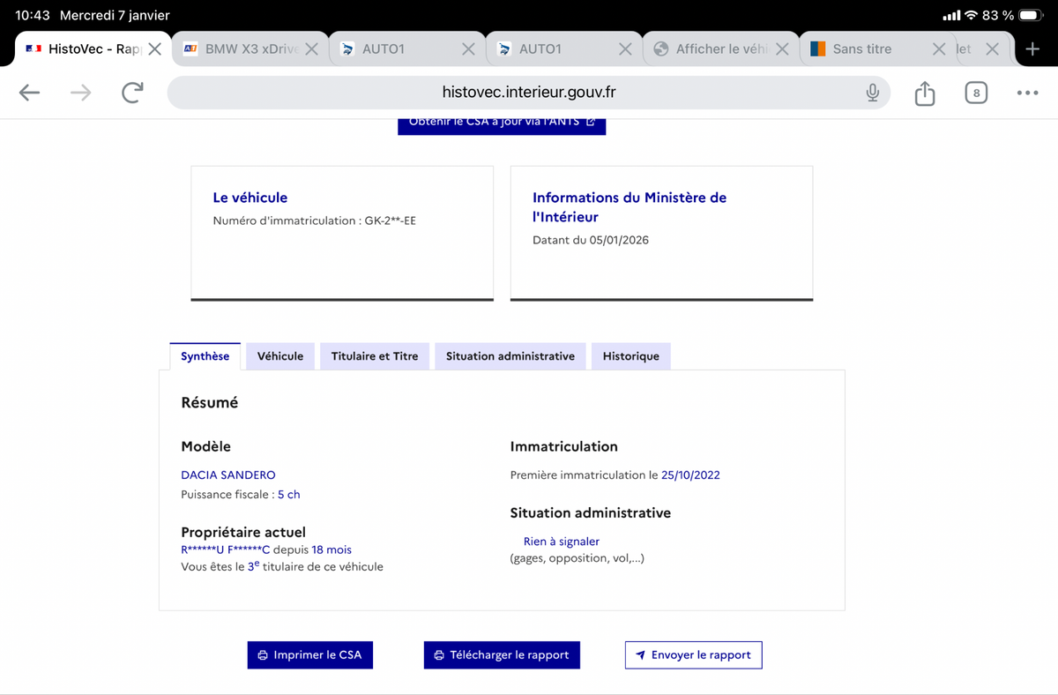Click the Télécharger le rapport button
This screenshot has width=1058, height=695.
coord(502,655)
